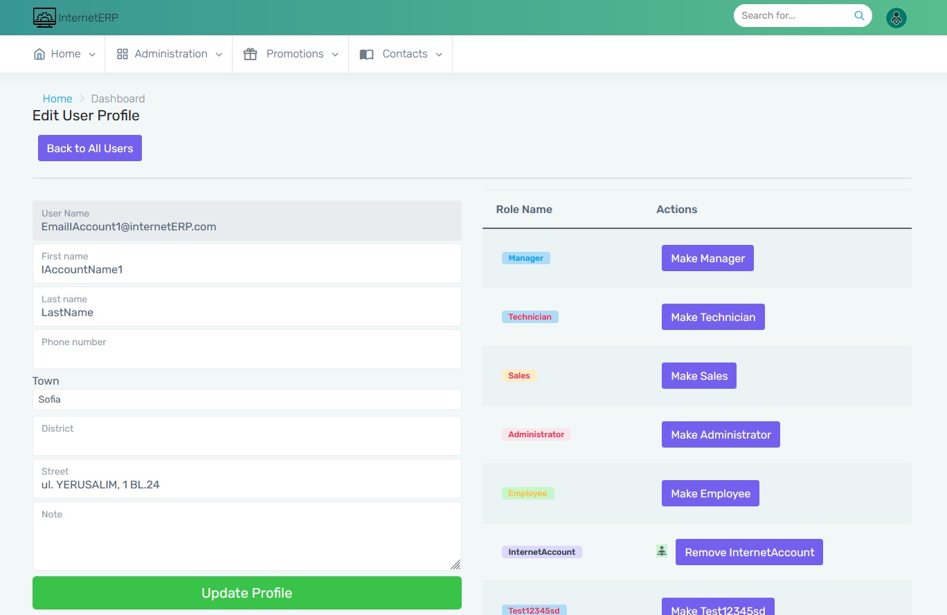Viewport: 947px width, 615px height.
Task: Open the Home menu item
Action: (x=65, y=54)
